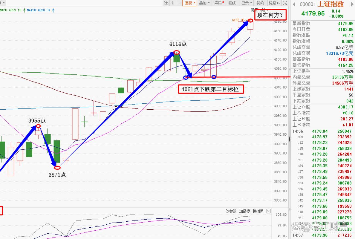
Task: Click 换指标 to switch indicator
Action: (258, 211)
